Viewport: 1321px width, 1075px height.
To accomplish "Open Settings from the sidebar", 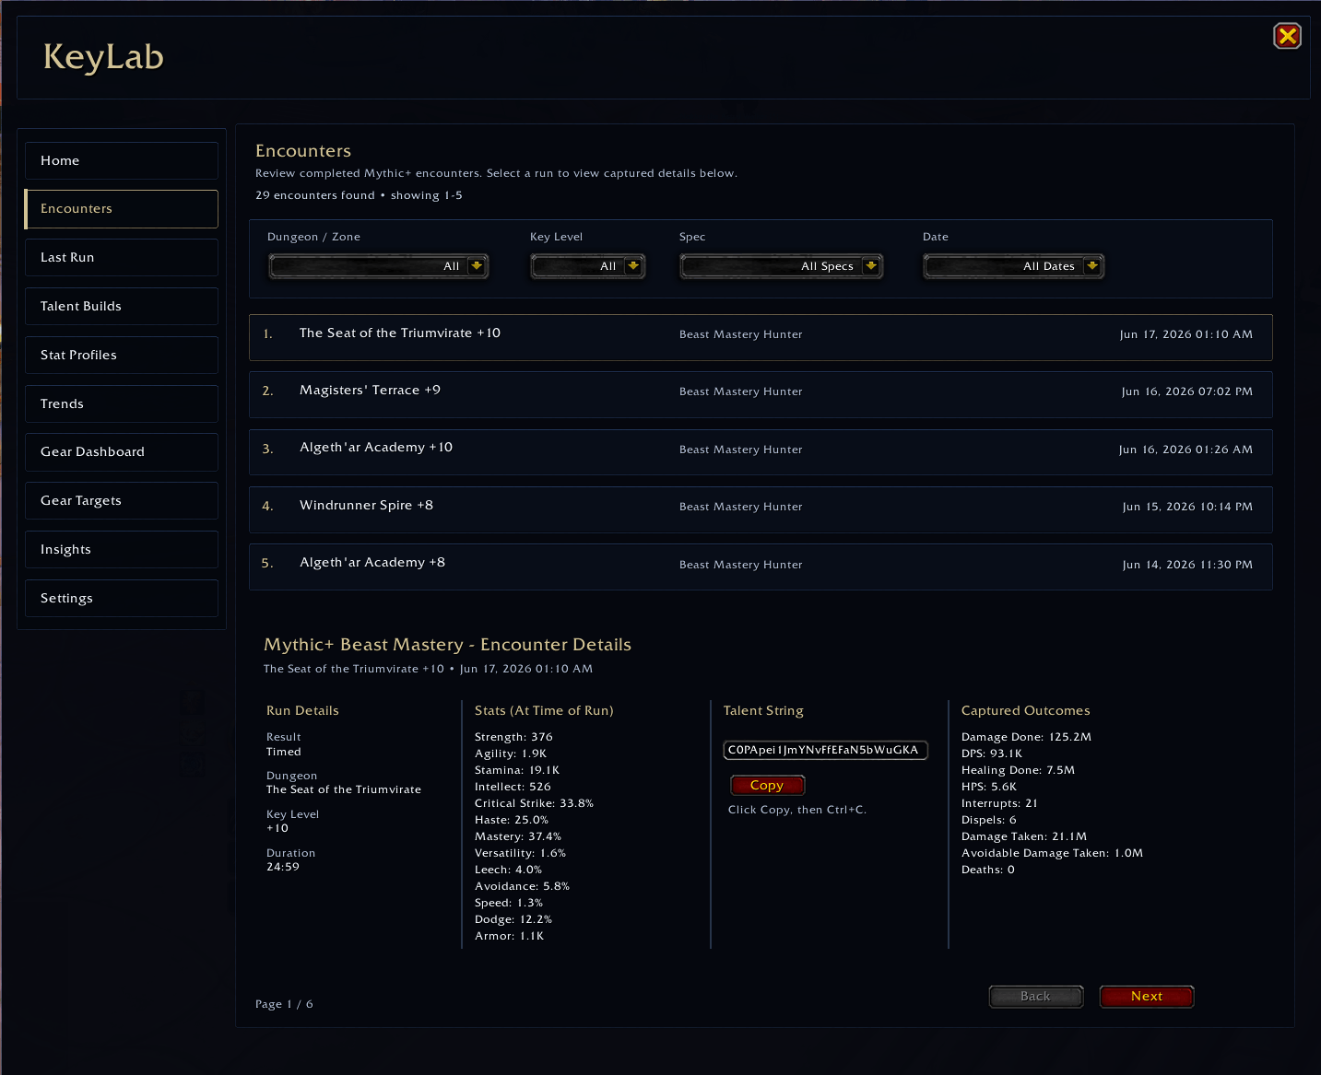I will pos(122,598).
